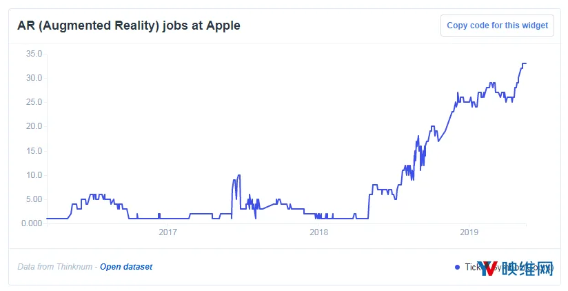Click the Data from Thinknum credit text
The image size is (568, 291).
click(54, 267)
